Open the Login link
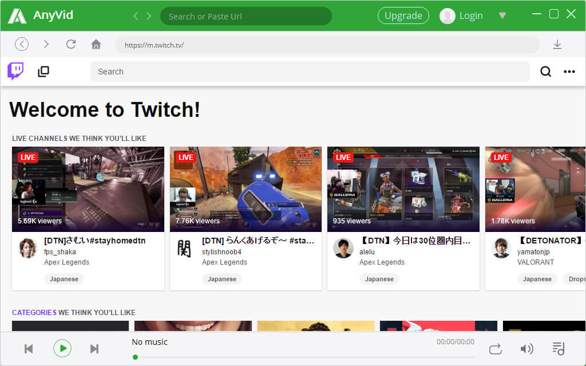 coord(471,16)
